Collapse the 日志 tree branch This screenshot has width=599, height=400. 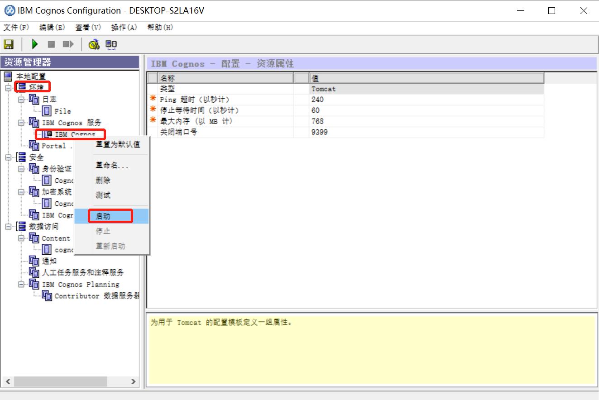21,99
